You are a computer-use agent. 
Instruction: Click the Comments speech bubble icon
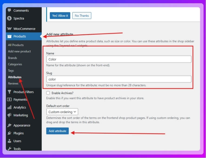pyautogui.click(x=9, y=11)
